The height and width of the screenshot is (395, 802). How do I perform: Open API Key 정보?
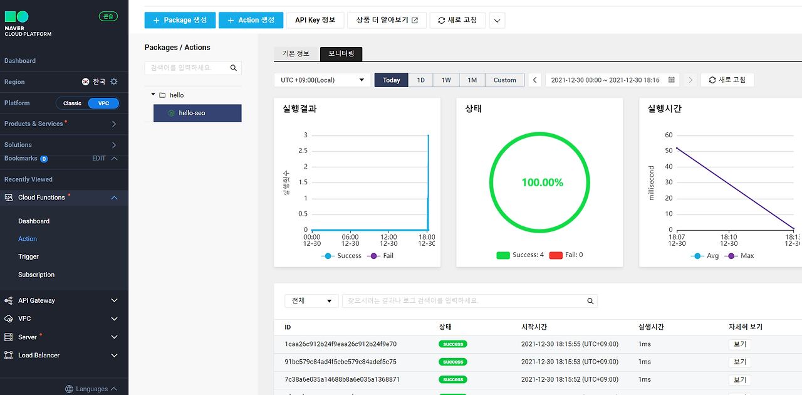pos(315,20)
